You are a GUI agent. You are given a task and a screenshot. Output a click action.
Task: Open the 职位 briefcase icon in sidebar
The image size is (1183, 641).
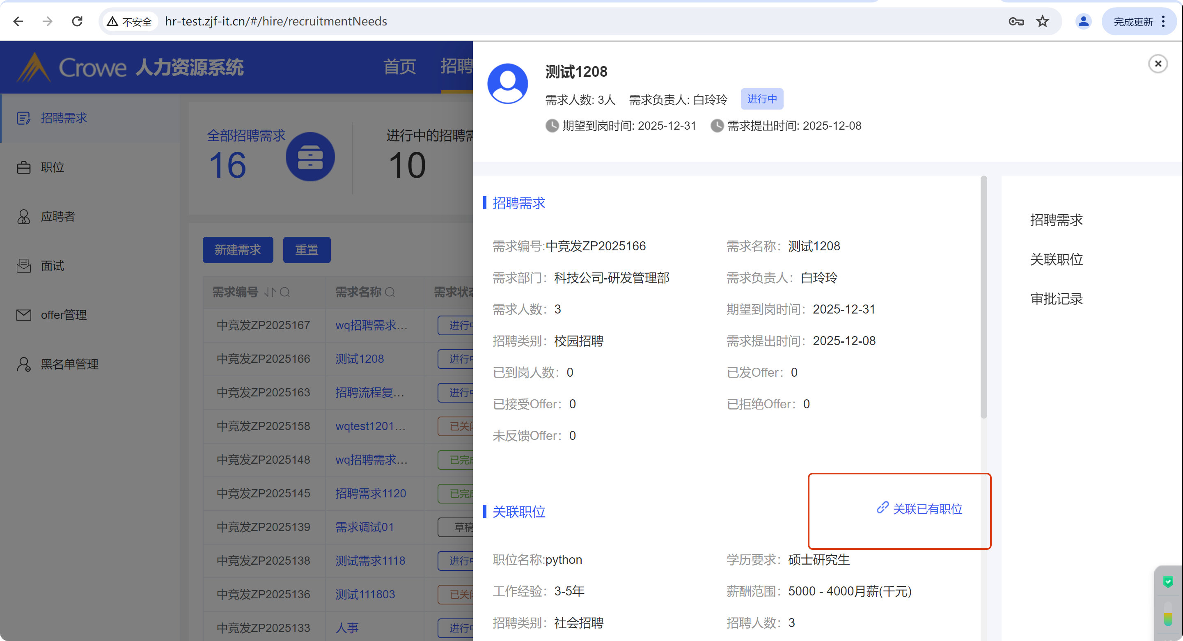click(x=23, y=167)
